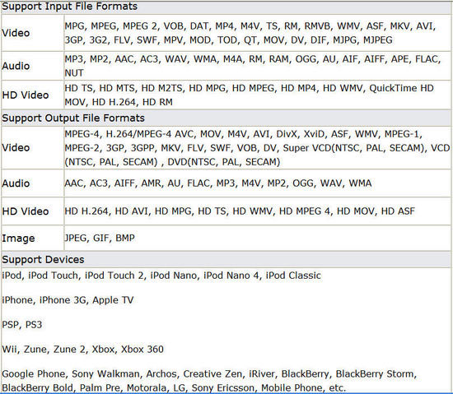Click the iPod, iPod Touch devices line
The height and width of the screenshot is (394, 453).
click(161, 276)
